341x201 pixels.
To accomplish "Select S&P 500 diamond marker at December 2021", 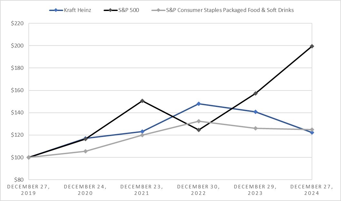I will [x=142, y=101].
